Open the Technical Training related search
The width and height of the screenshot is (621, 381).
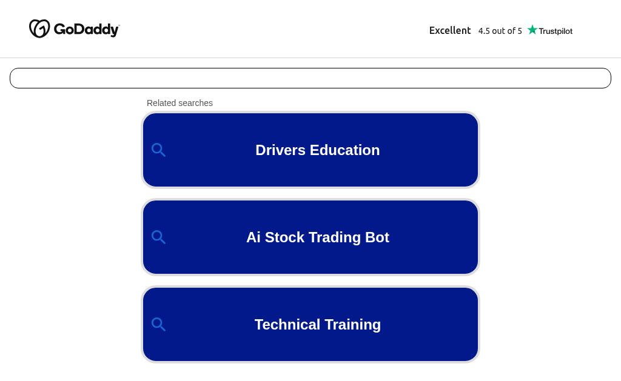tap(310, 325)
